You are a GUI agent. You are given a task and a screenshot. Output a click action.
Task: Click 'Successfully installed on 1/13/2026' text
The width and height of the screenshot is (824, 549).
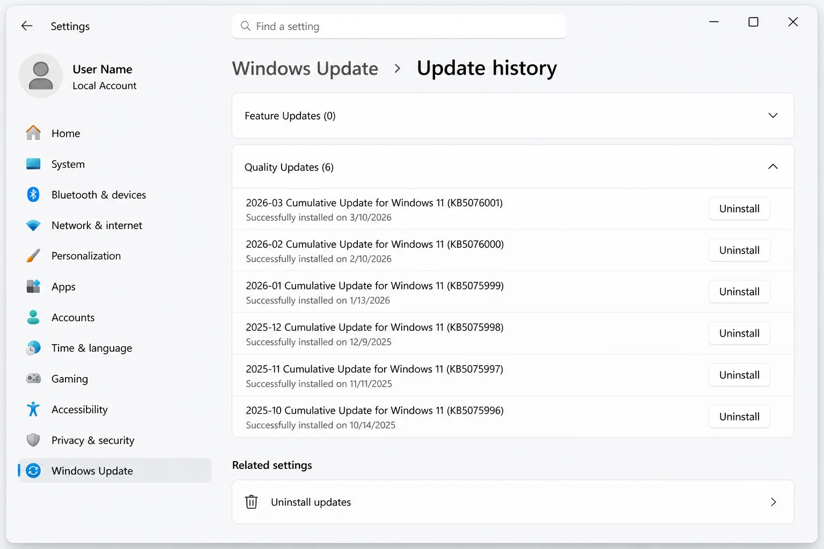(x=318, y=300)
